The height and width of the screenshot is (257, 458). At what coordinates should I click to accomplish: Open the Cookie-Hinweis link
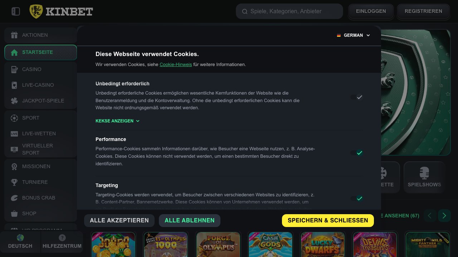(x=176, y=65)
